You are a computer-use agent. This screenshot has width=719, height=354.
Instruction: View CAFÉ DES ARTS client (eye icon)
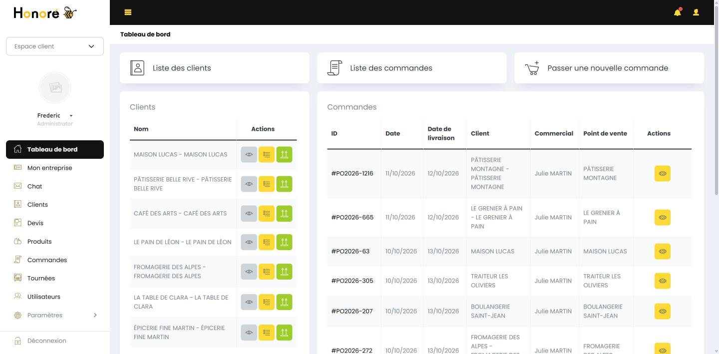pyautogui.click(x=249, y=214)
